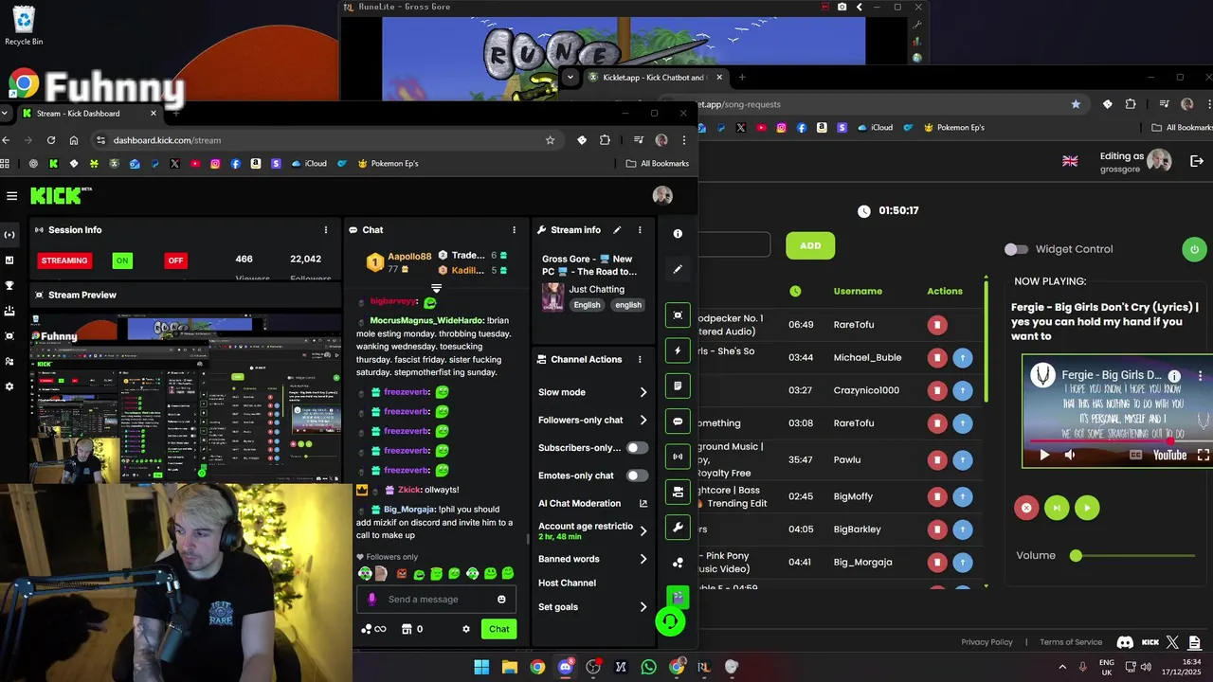The image size is (1213, 682).
Task: Expand Account age restriction settings
Action: click(x=643, y=530)
